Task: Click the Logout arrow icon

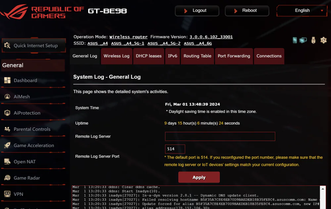Action: point(186,11)
